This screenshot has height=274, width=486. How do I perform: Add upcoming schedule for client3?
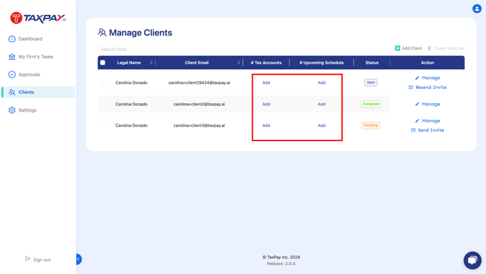(x=321, y=126)
